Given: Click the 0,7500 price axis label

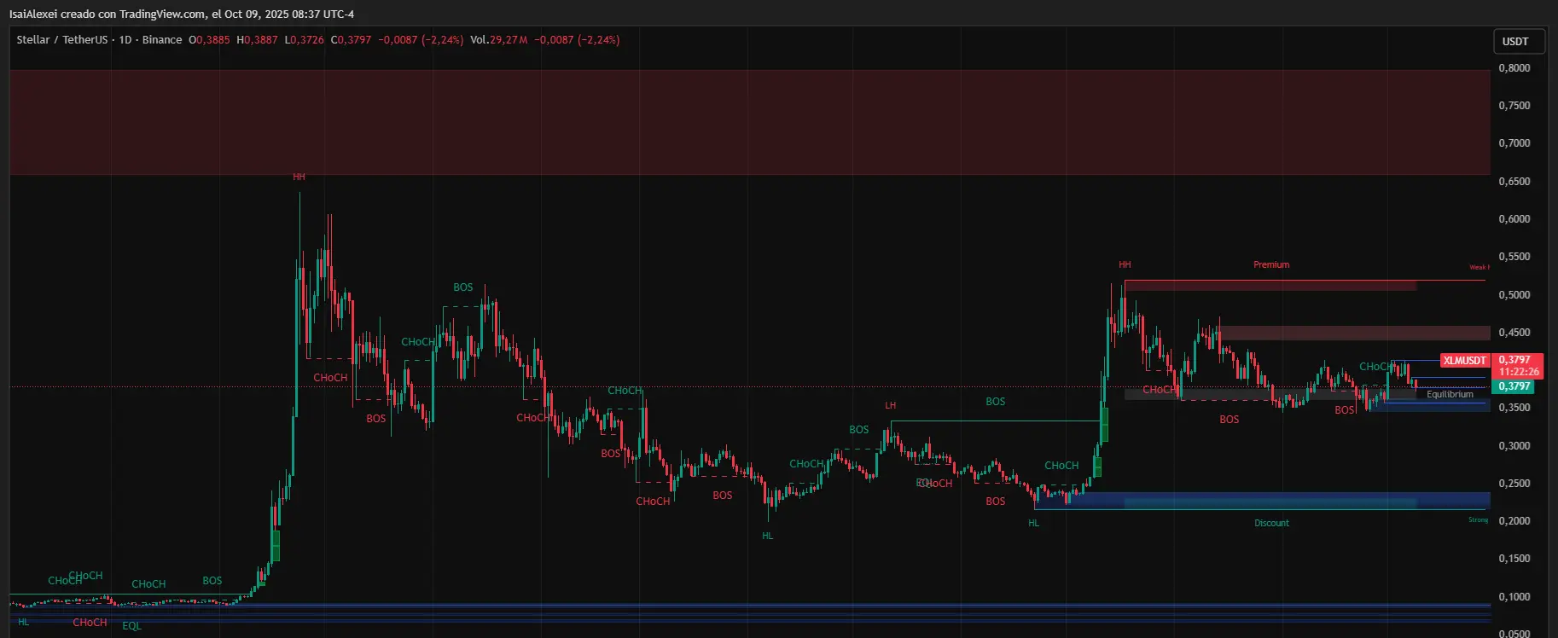Looking at the screenshot, I should click(x=1514, y=106).
